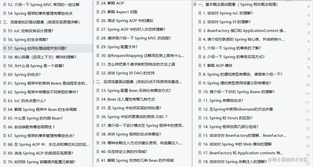Click bookmark icon beside 16. Spring 中的 Web 模块
This screenshot has height=167, width=313.
point(200,144)
